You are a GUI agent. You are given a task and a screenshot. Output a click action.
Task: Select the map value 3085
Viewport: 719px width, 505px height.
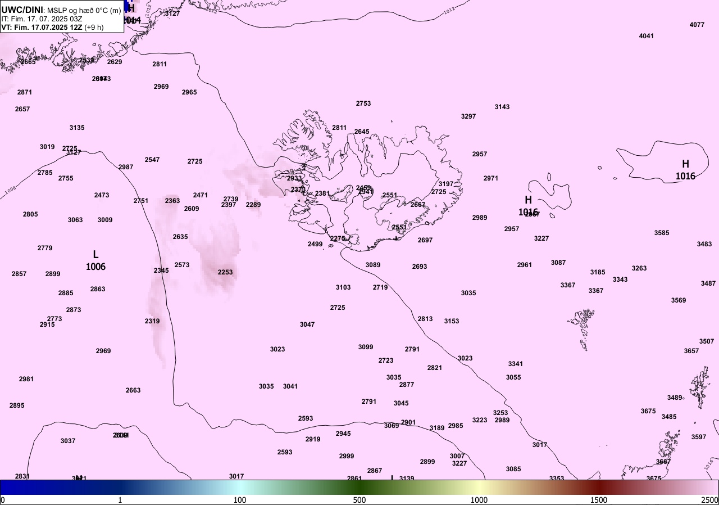coord(513,469)
